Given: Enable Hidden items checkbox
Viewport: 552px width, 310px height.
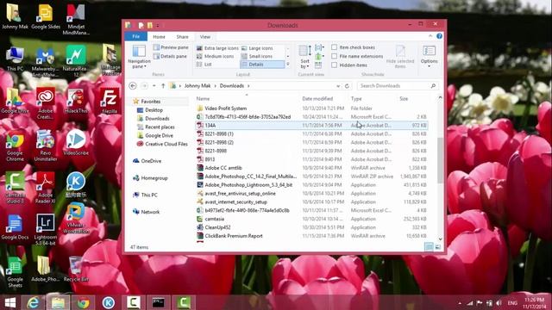Looking at the screenshot, I should [334, 65].
